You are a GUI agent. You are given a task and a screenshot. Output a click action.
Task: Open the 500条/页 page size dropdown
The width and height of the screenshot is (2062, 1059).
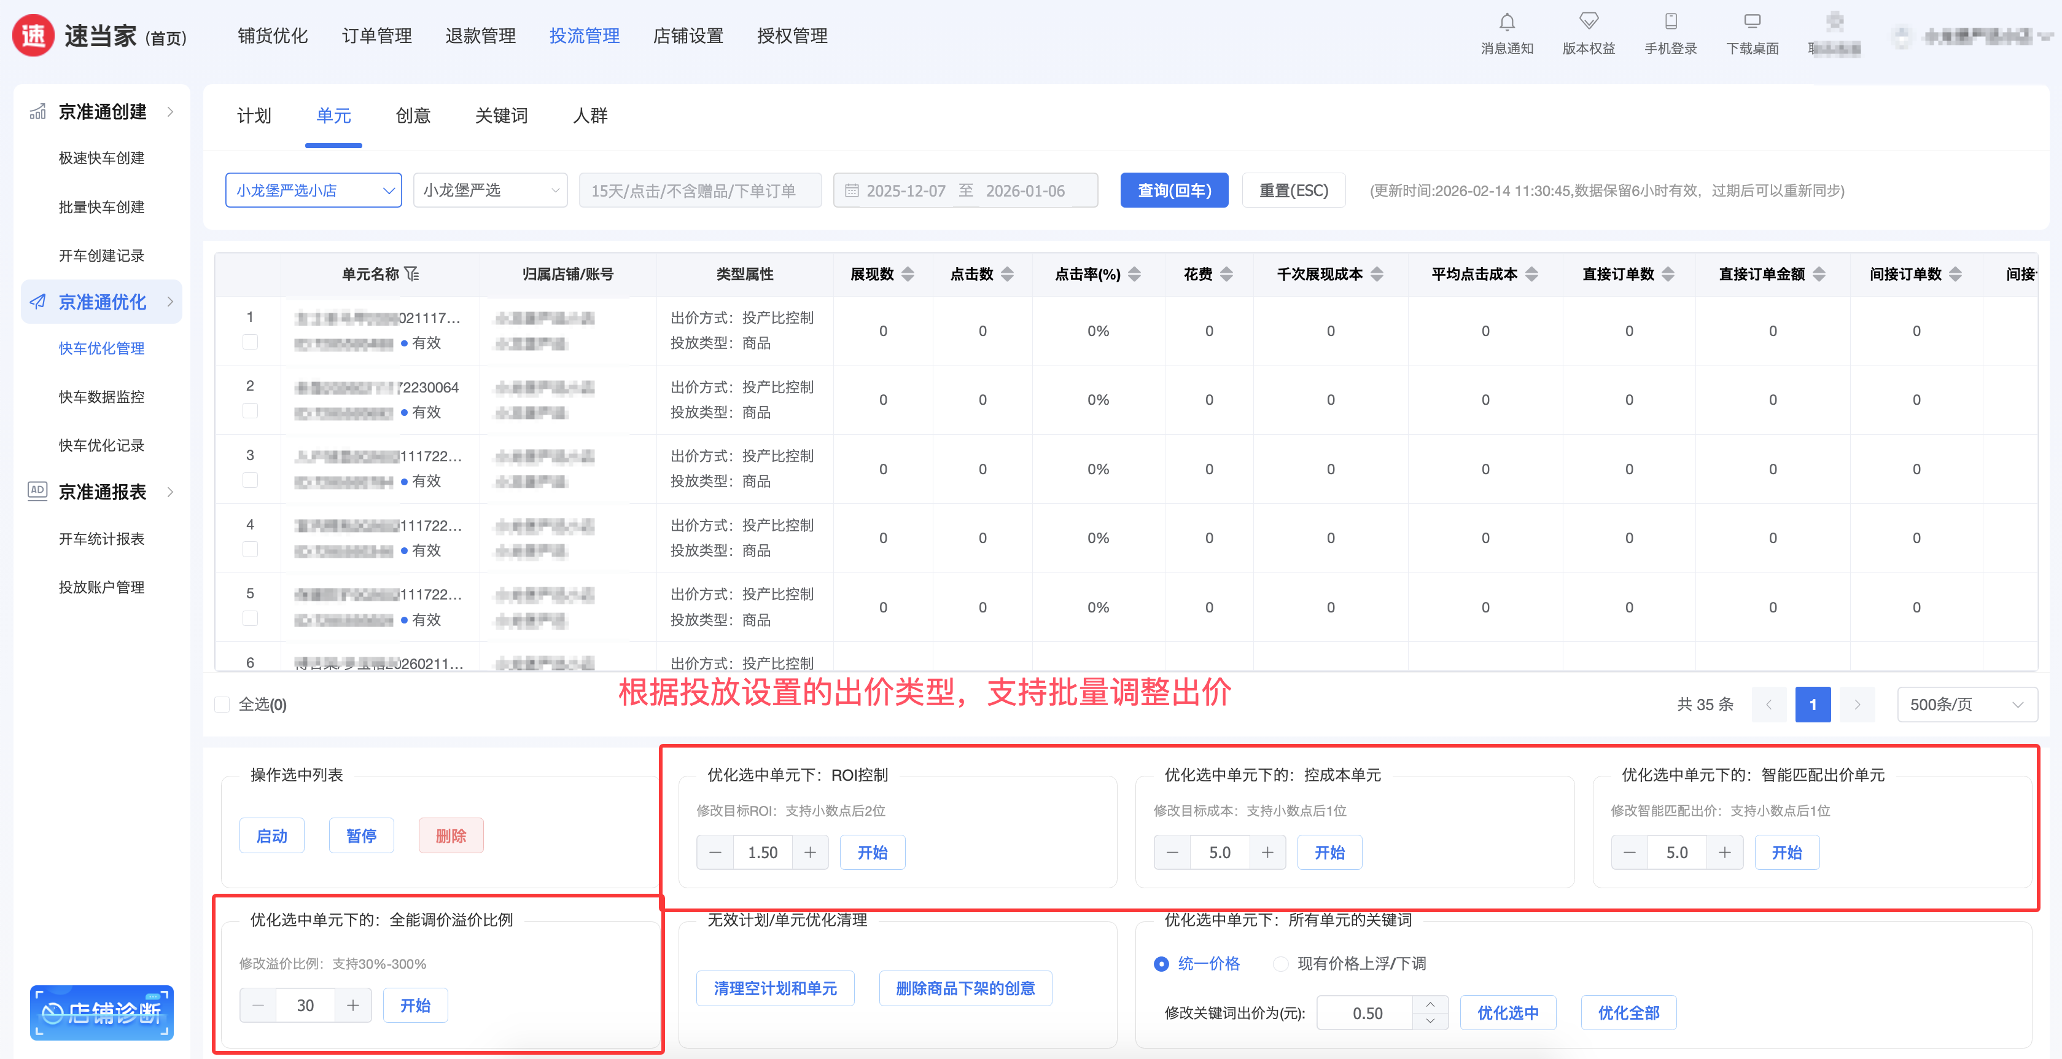pyautogui.click(x=1966, y=705)
